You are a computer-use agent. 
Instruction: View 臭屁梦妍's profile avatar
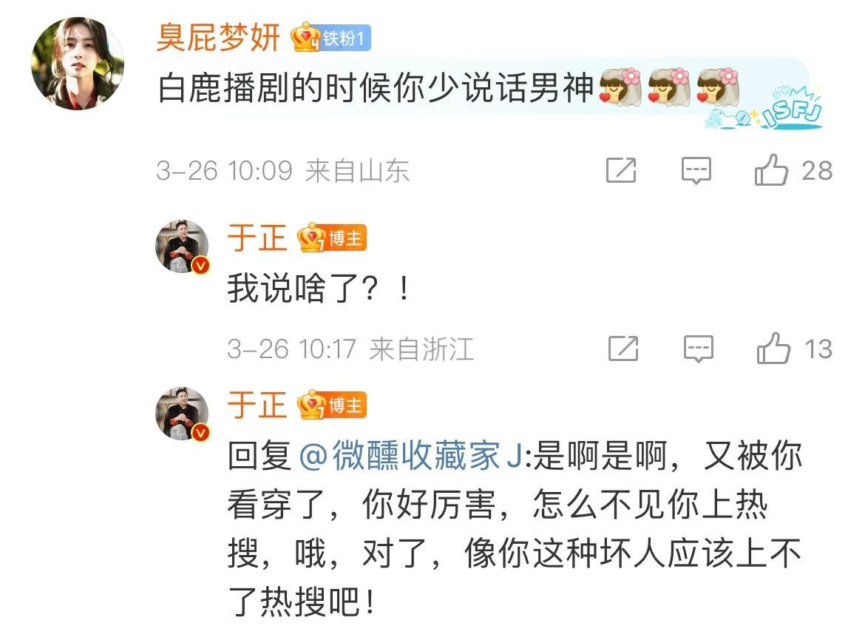coord(77,64)
